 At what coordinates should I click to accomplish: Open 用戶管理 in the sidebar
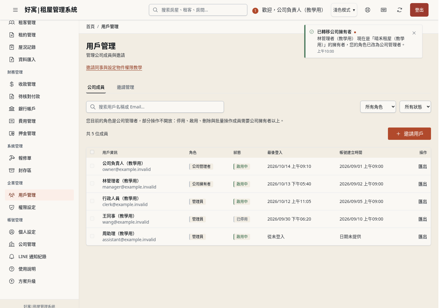(x=39, y=195)
